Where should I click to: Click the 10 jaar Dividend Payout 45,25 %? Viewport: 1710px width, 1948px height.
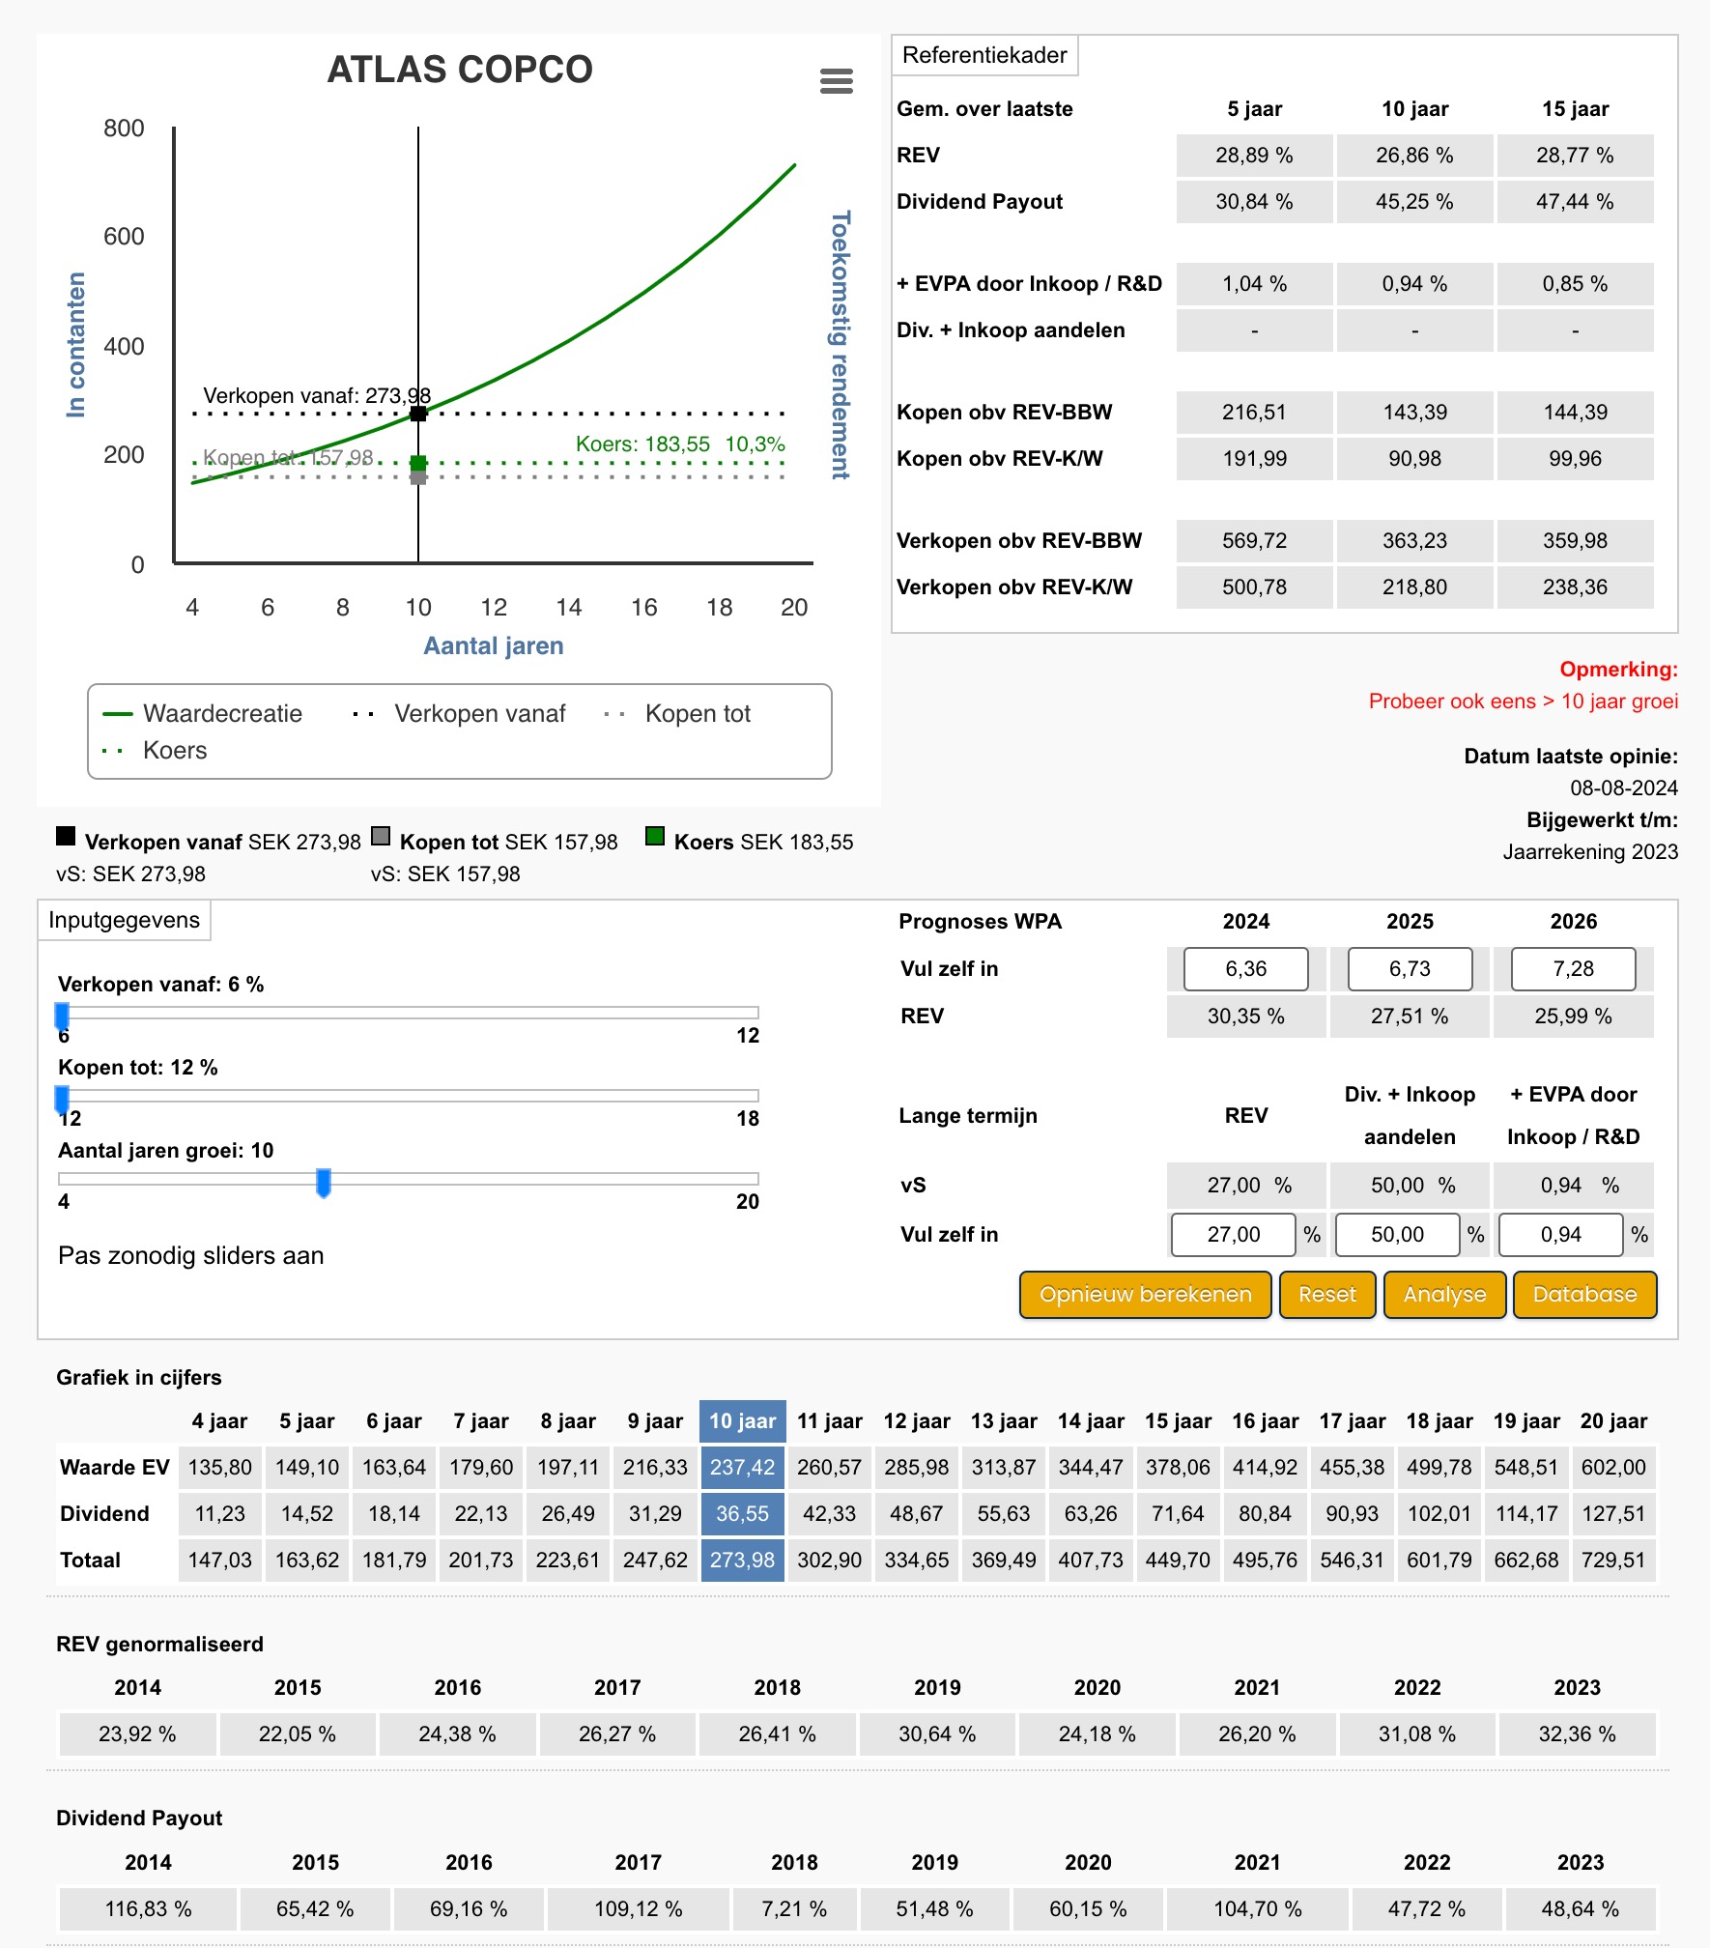pos(1414,202)
